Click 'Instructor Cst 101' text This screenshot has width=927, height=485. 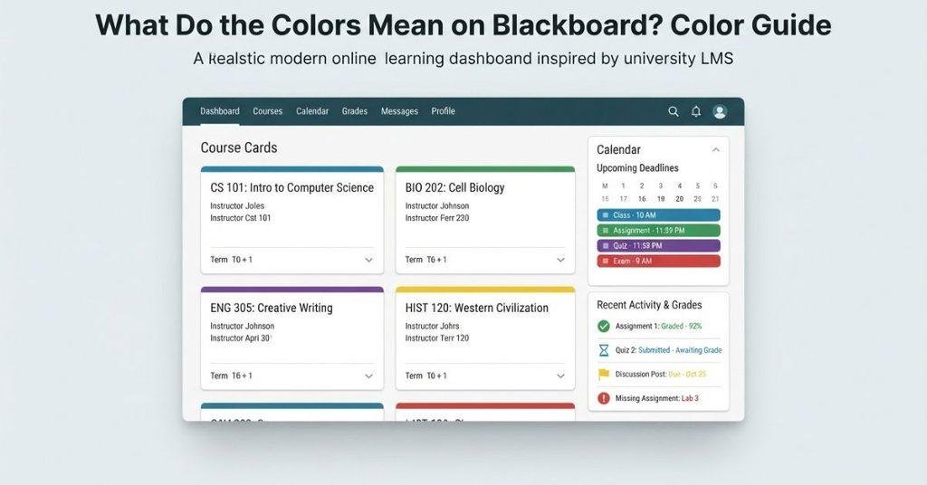pyautogui.click(x=241, y=218)
